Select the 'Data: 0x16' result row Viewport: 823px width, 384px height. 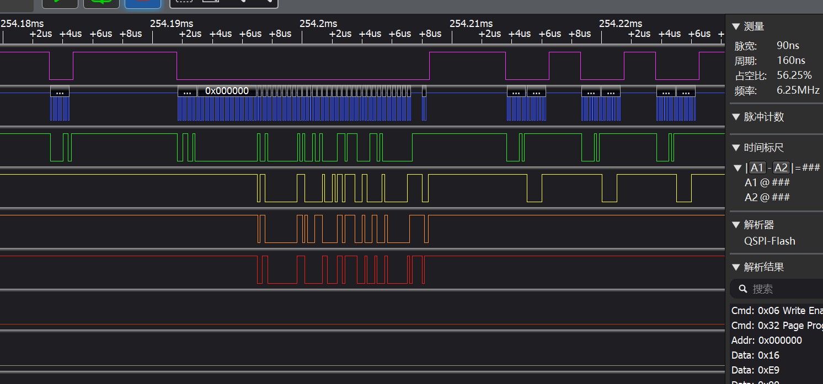click(x=755, y=355)
